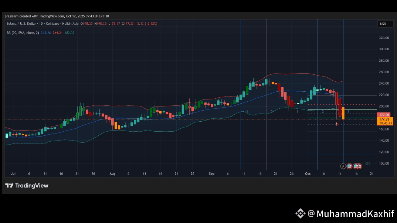This screenshot has width=397, height=223.
Task: Click the blue wave label 3 on chart
Action: point(348,112)
